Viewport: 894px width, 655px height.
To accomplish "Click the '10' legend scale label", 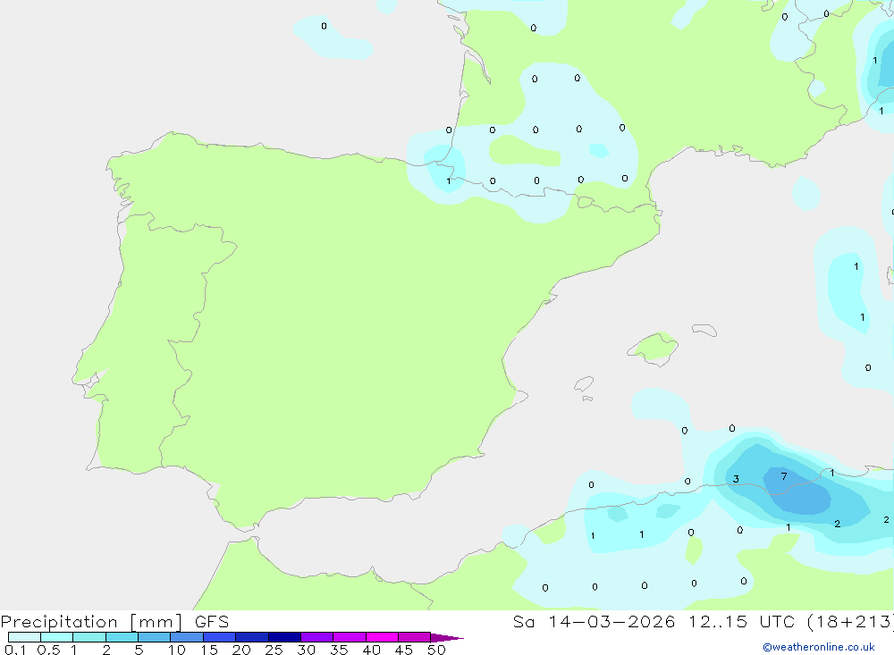I will pyautogui.click(x=177, y=650).
